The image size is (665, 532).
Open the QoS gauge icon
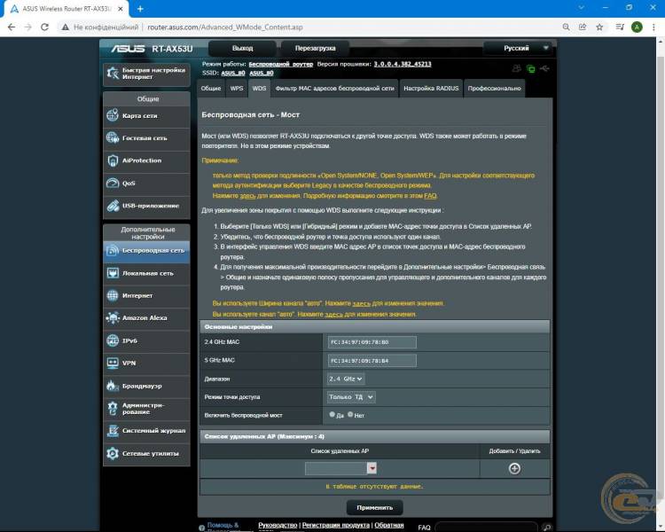(x=113, y=183)
